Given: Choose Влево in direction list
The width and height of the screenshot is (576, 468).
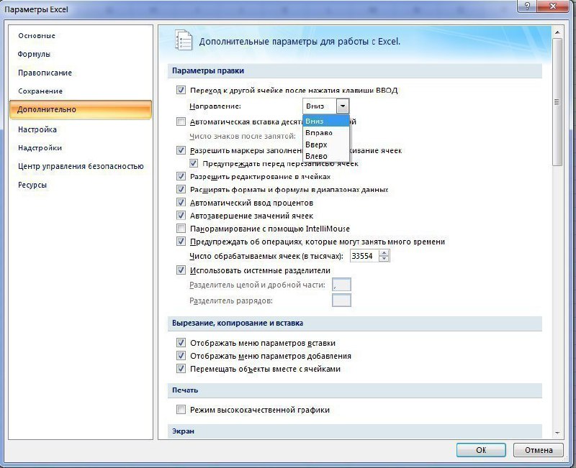Looking at the screenshot, I should pyautogui.click(x=326, y=156).
